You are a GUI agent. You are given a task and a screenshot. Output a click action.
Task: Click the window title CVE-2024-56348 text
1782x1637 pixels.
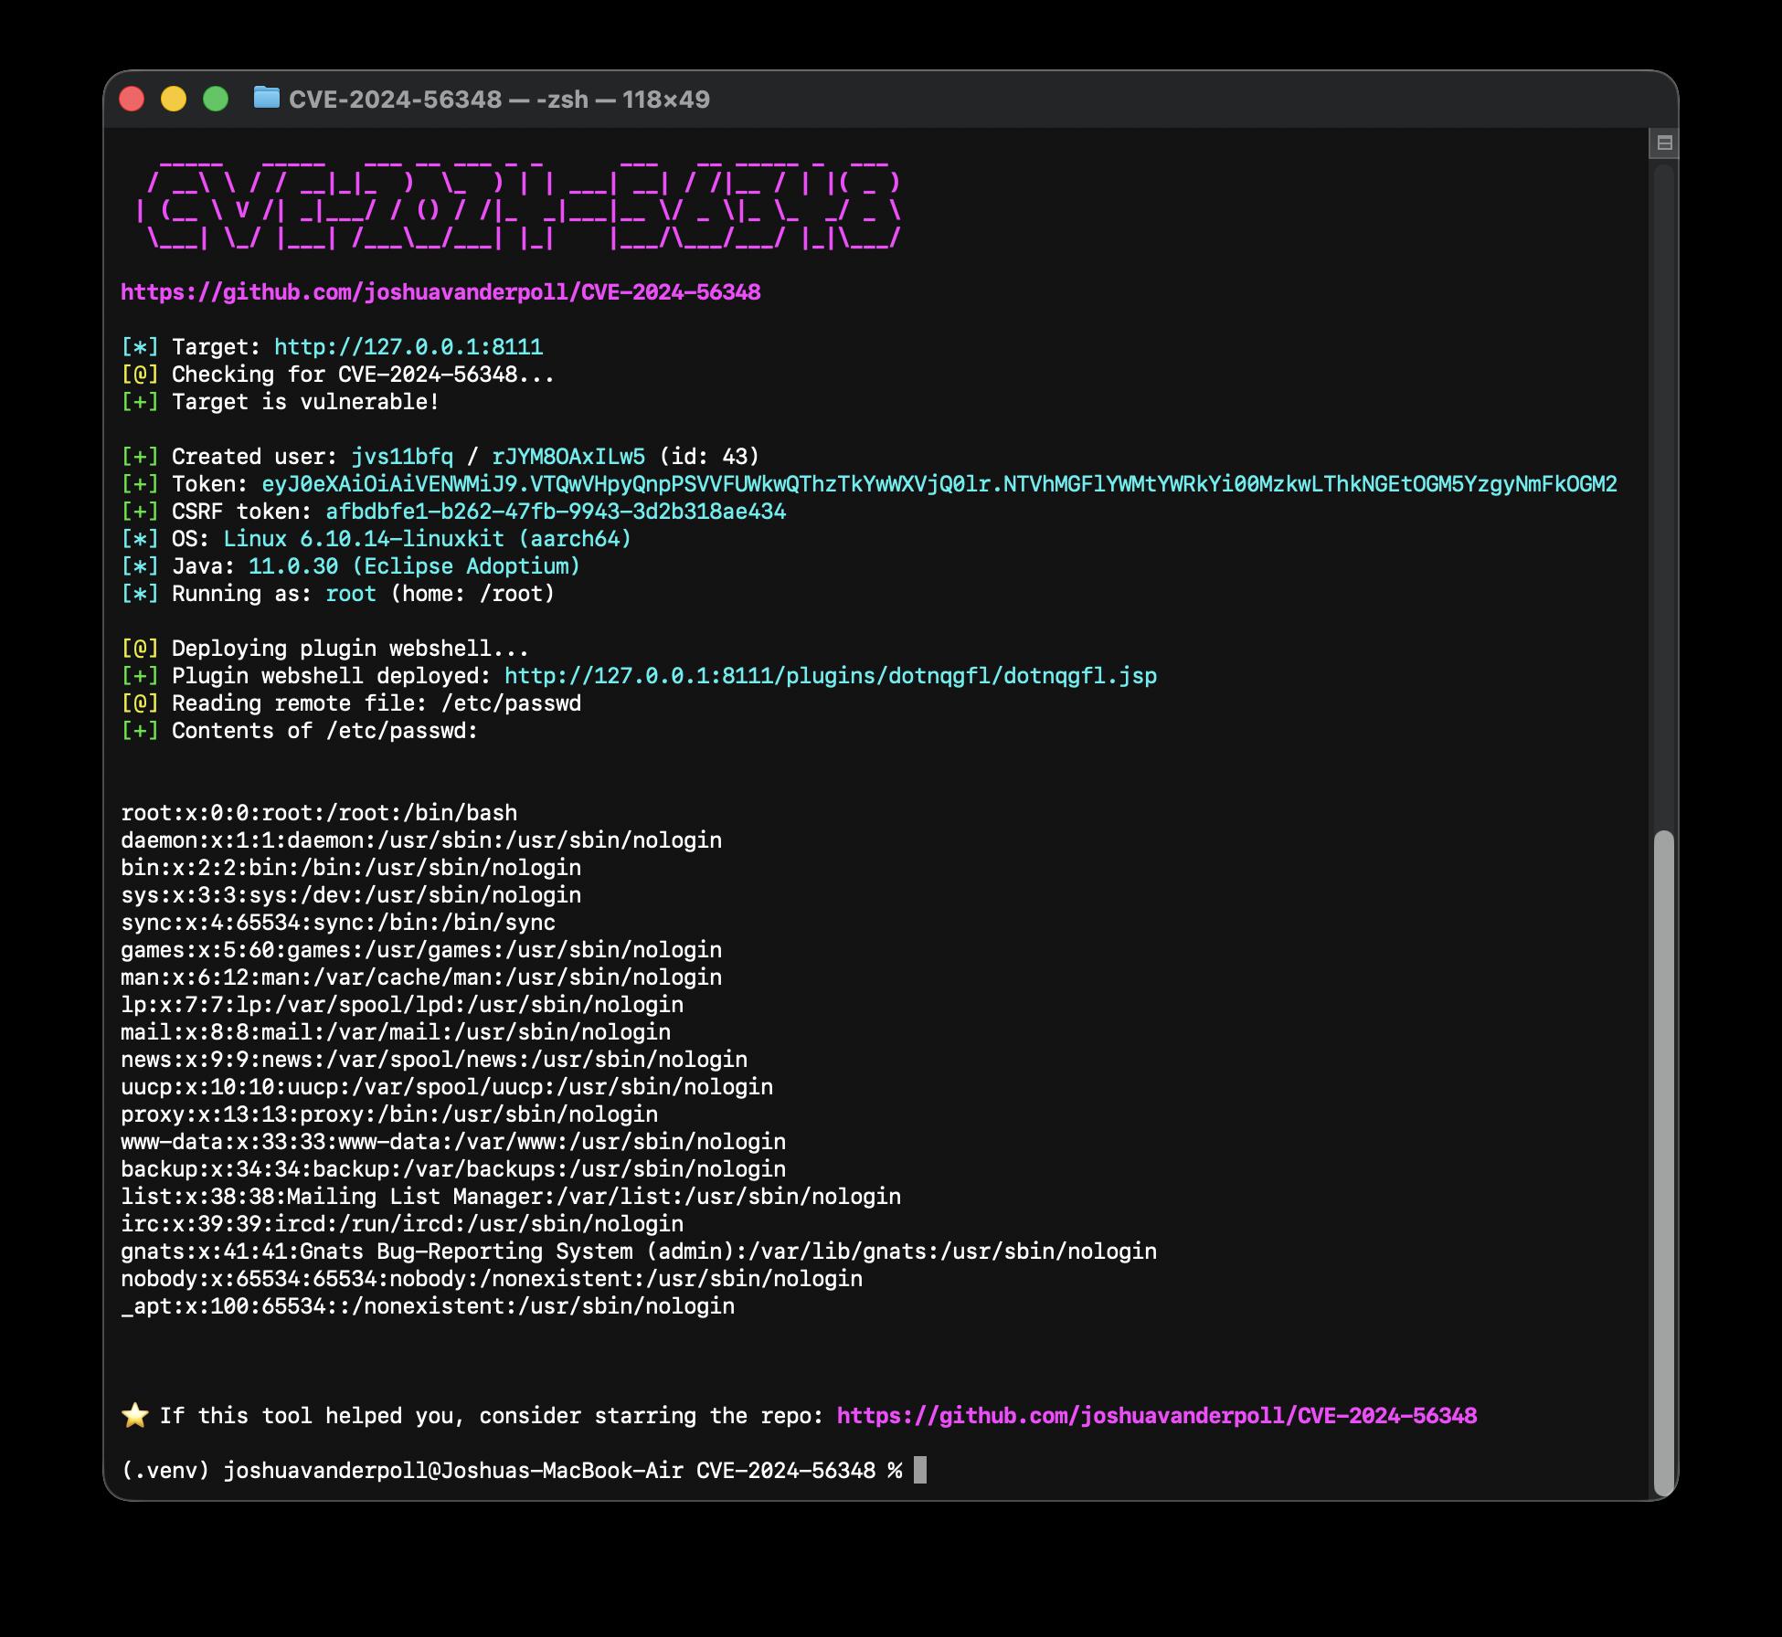click(395, 99)
